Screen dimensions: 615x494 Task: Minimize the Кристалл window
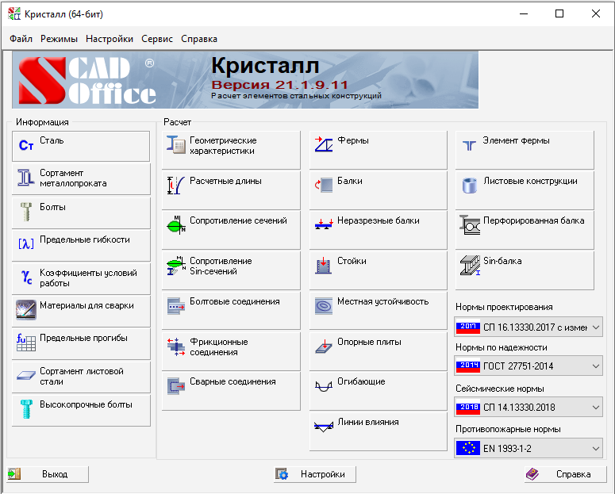(x=524, y=13)
